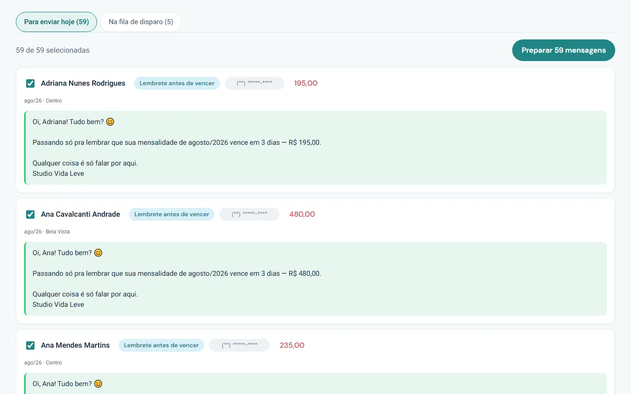
Task: Click smiley emoji in Adriana's greeting
Action: click(x=110, y=122)
